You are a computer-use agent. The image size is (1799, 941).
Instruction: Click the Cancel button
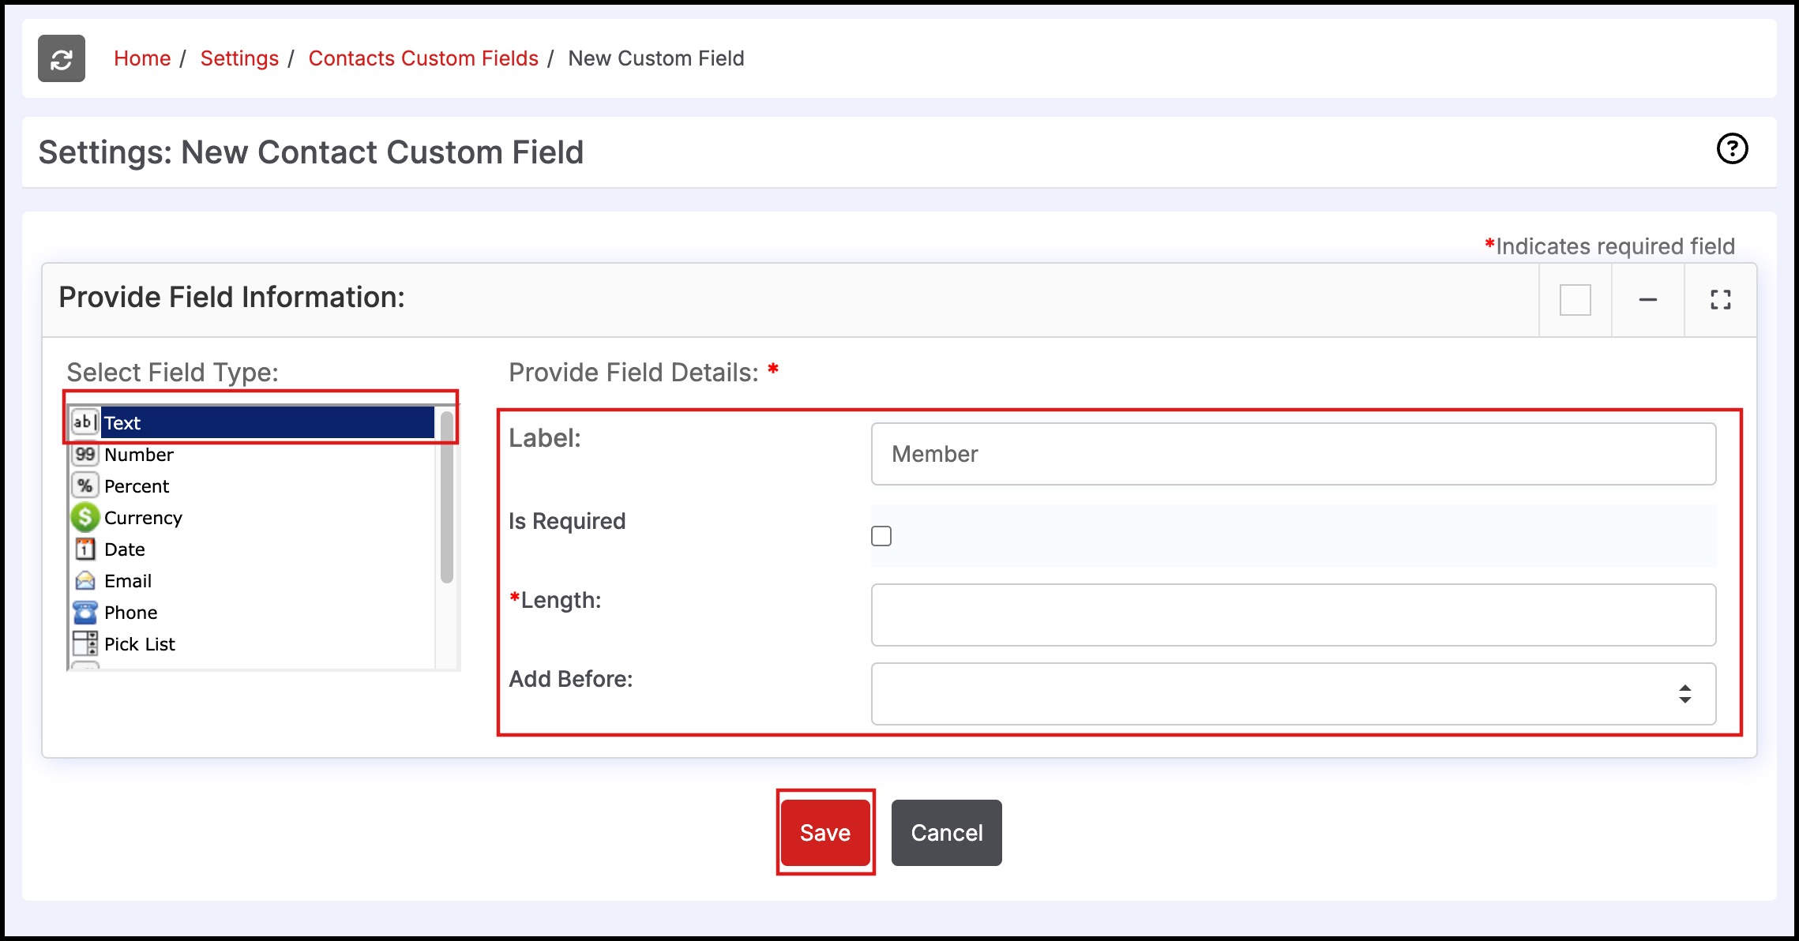946,833
